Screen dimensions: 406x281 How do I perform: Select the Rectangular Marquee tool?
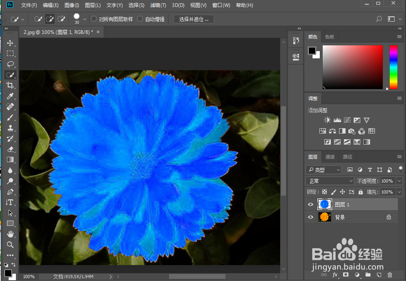pyautogui.click(x=10, y=54)
